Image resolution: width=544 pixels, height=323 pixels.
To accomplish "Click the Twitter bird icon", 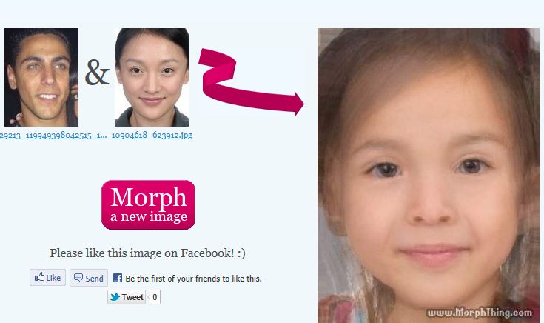I will (x=115, y=297).
